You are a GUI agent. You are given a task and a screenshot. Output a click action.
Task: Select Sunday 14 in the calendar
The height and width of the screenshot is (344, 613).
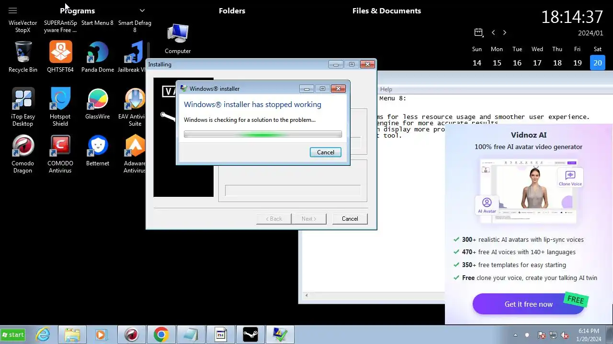[x=477, y=63]
